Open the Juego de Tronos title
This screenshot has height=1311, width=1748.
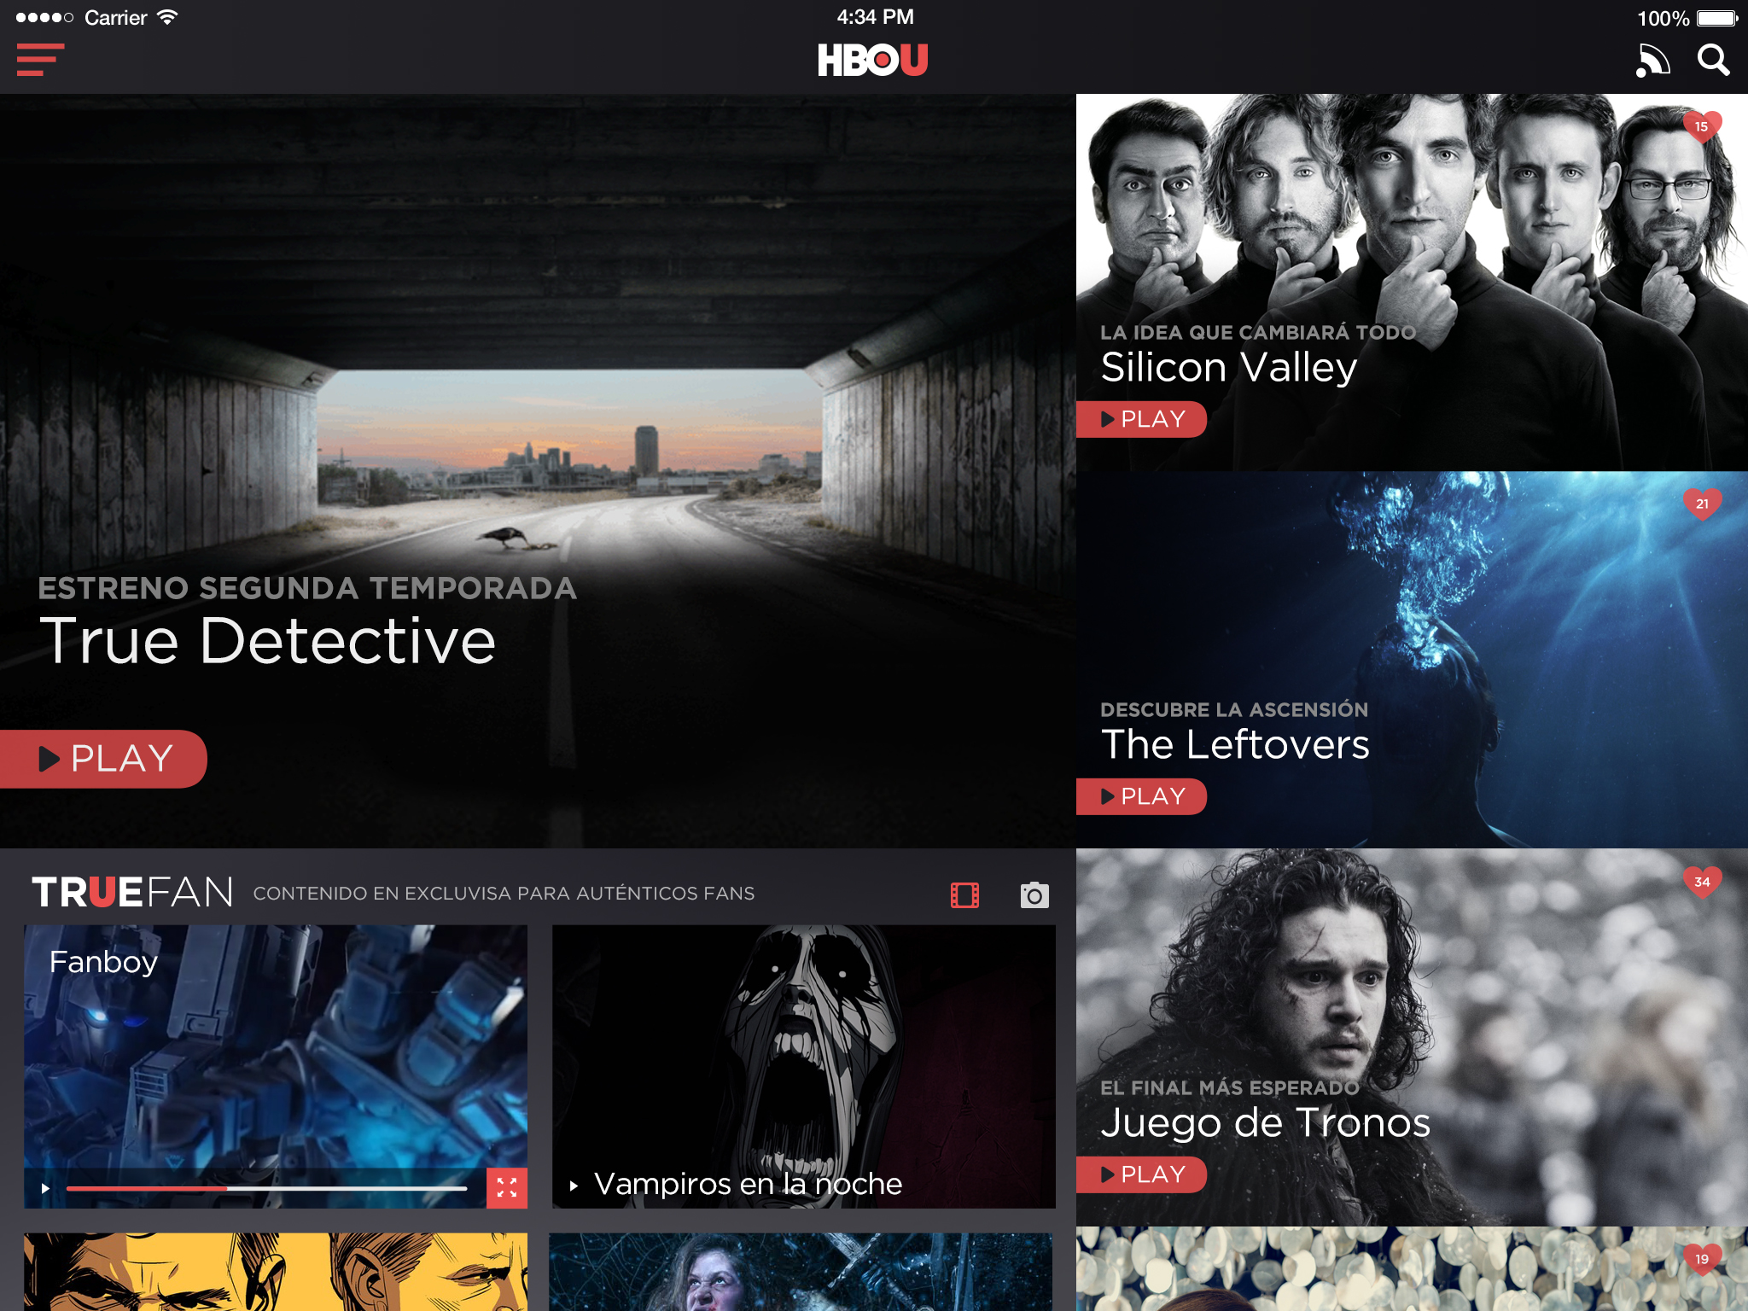pyautogui.click(x=1265, y=1122)
